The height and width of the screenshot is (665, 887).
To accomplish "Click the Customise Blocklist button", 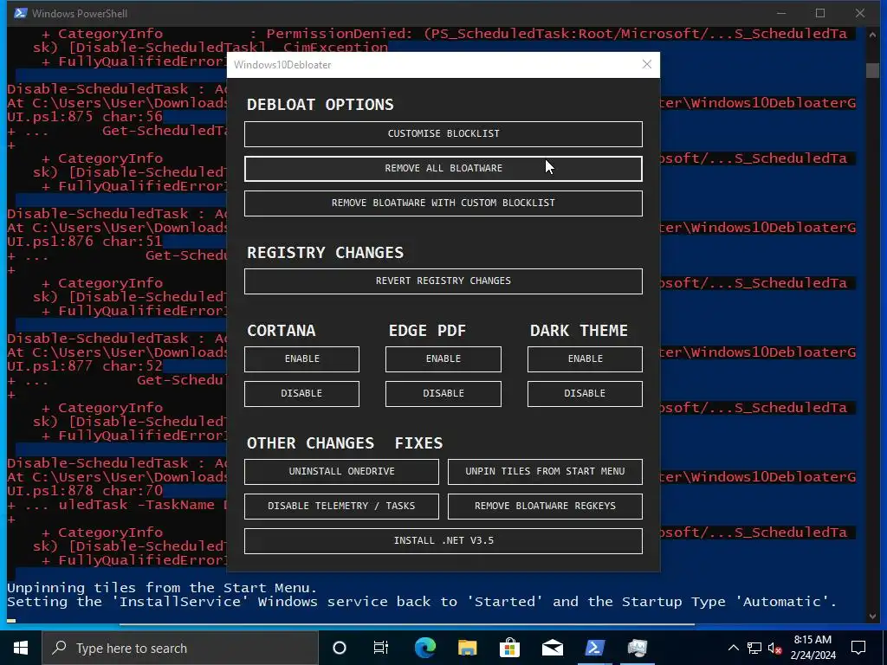I will click(443, 134).
